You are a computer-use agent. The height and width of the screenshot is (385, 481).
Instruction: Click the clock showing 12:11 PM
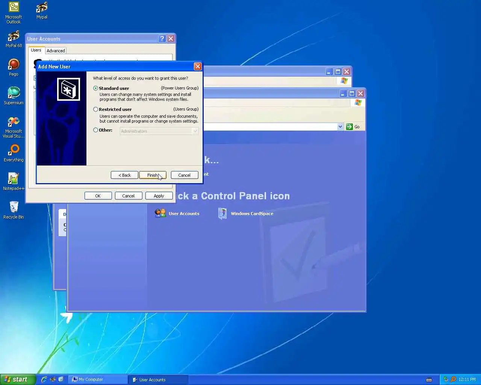[467, 379]
